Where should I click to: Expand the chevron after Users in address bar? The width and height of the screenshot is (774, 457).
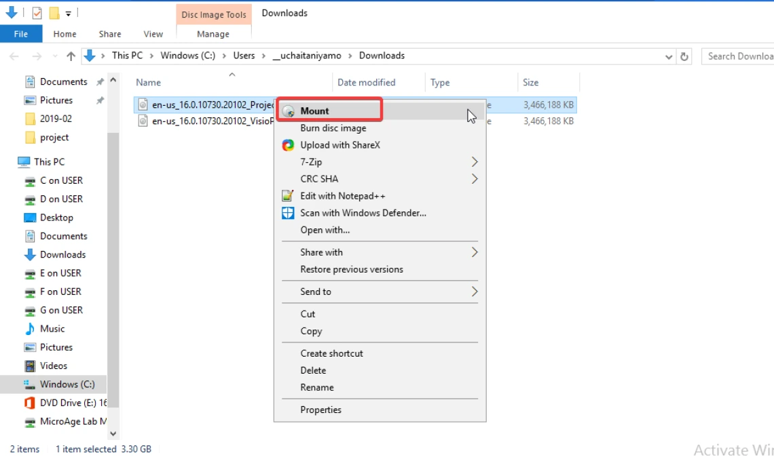[x=263, y=56]
